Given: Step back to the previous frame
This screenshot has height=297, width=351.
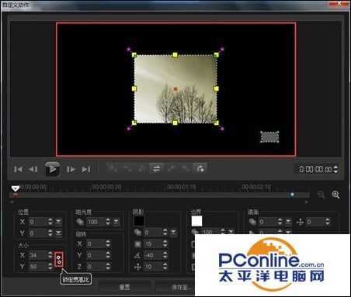Looking at the screenshot, I should click(x=33, y=169).
